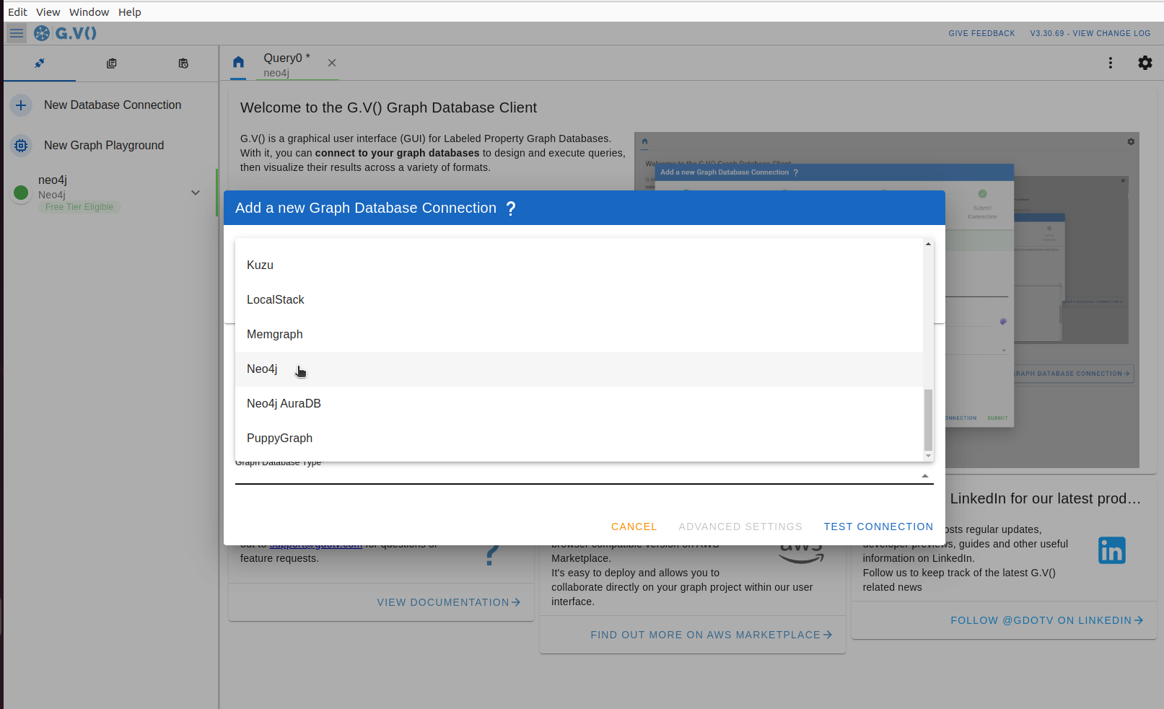Screen dimensions: 1164x709
Task: Click the LinkedIn logo icon
Action: pos(1112,550)
